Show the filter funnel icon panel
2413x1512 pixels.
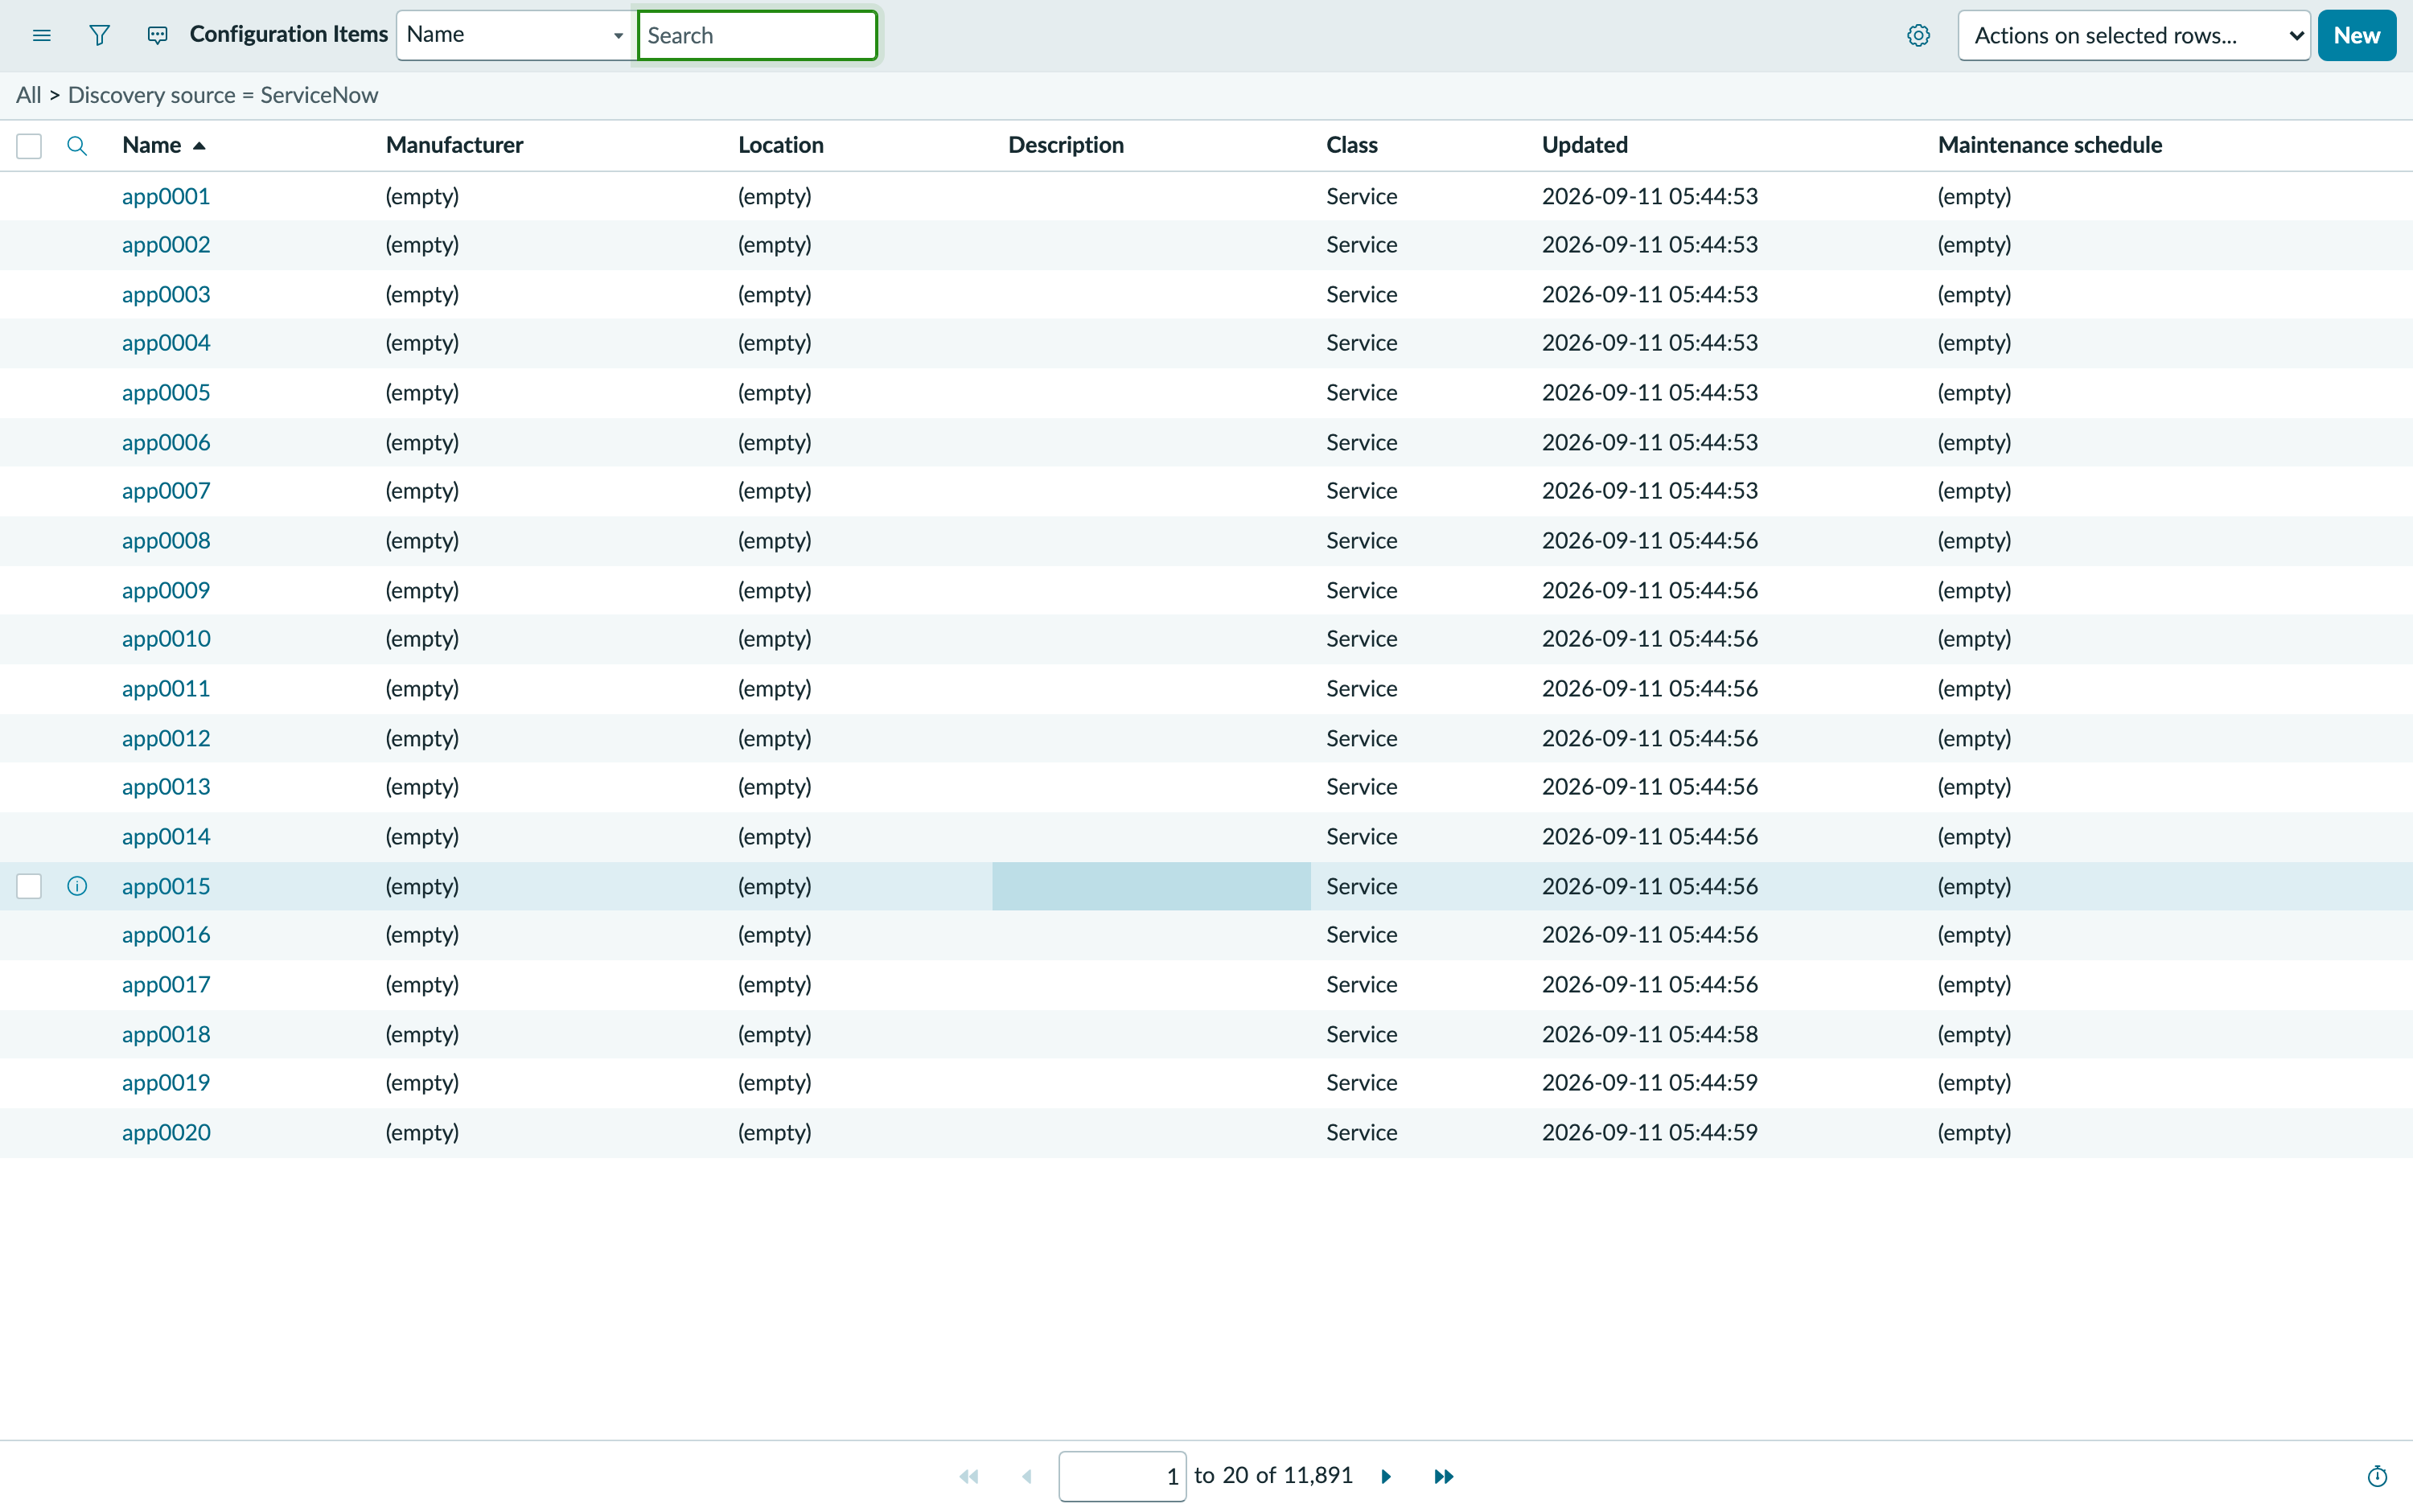[99, 36]
